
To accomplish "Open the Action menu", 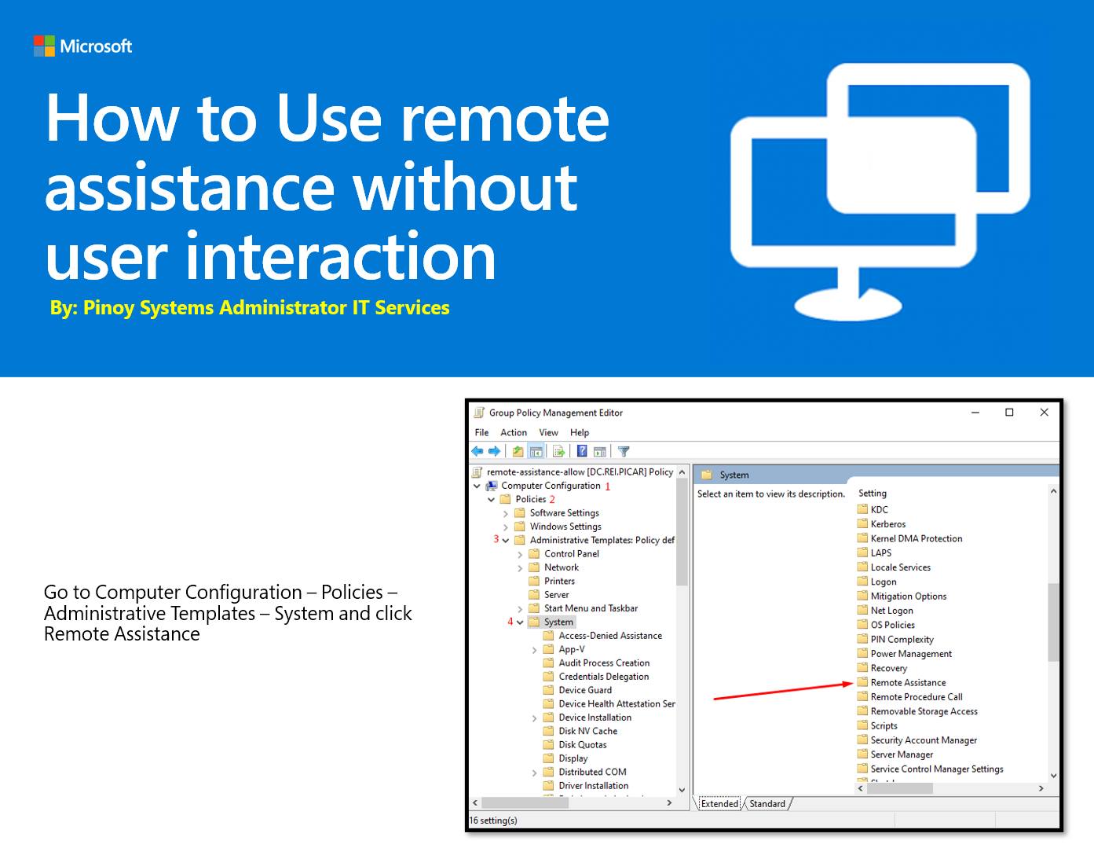I will 514,432.
